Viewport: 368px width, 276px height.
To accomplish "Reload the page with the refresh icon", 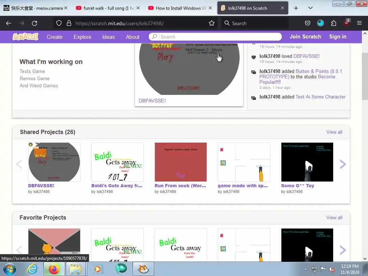I will tap(34, 23).
